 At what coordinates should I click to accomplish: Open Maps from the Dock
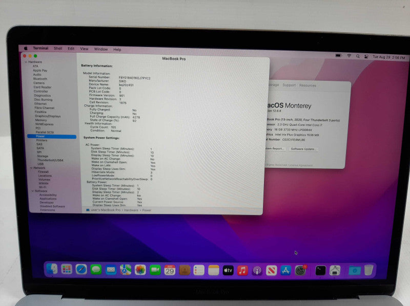pos(126,270)
